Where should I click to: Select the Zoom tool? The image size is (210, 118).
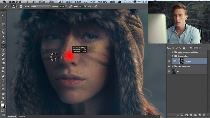[x=3, y=98]
